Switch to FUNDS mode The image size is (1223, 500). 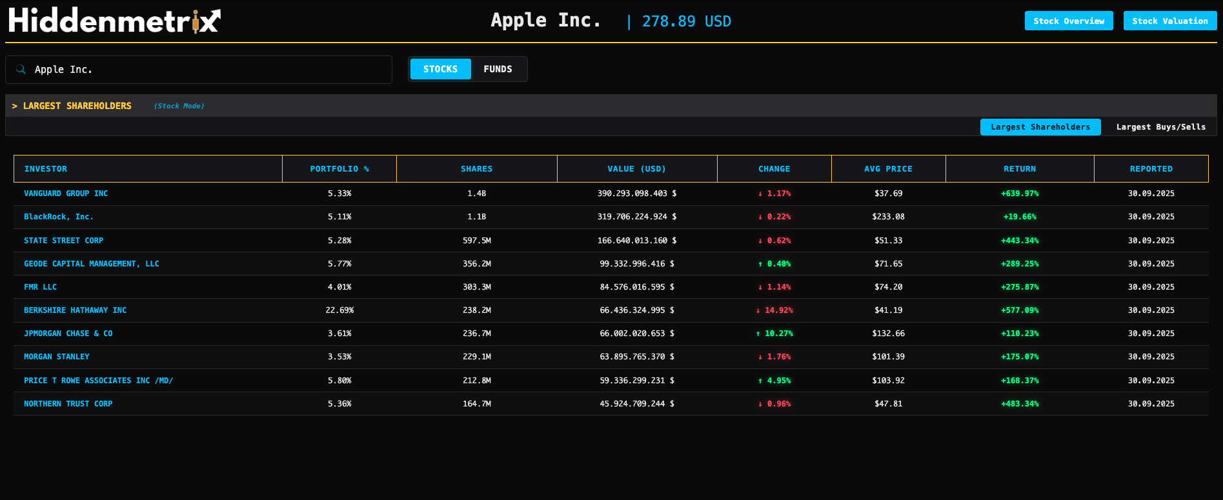click(498, 69)
